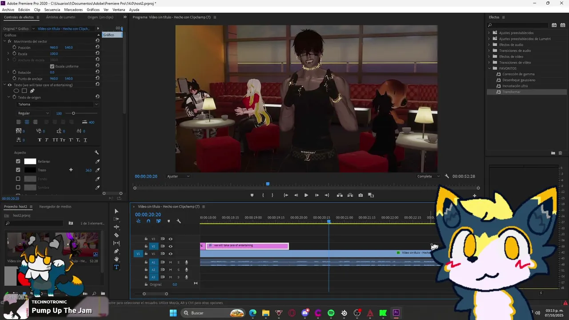Step forward one frame
The height and width of the screenshot is (320, 569).
pyautogui.click(x=317, y=195)
